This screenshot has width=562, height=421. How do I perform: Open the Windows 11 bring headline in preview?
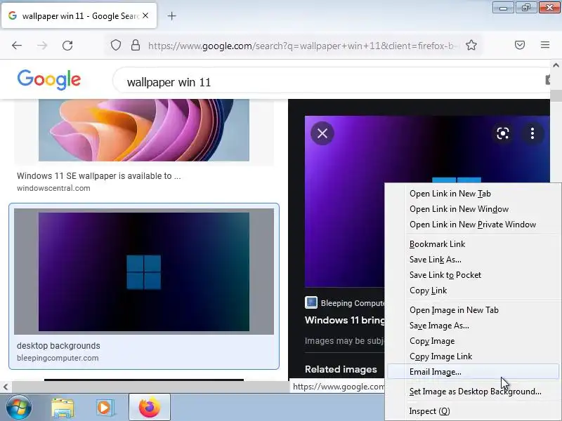344,320
